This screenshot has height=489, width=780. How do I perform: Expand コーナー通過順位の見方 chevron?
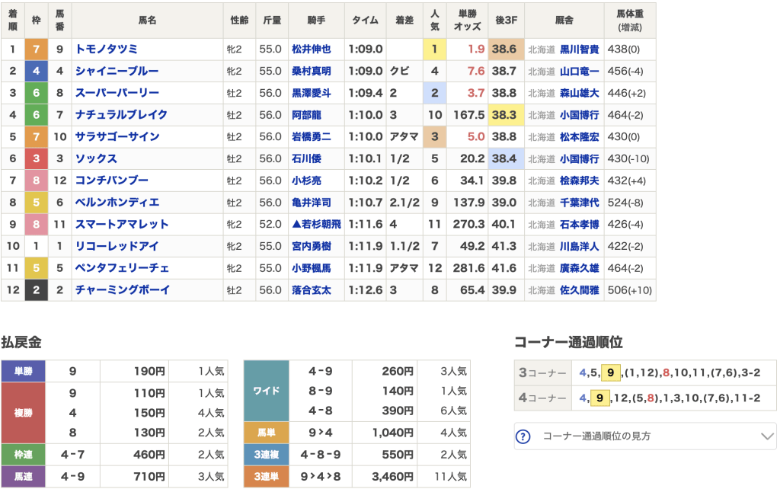tap(767, 436)
